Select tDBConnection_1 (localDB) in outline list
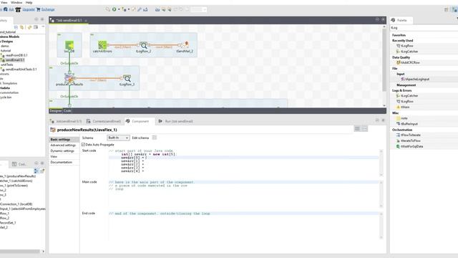This screenshot has width=458, height=258. coord(16,204)
